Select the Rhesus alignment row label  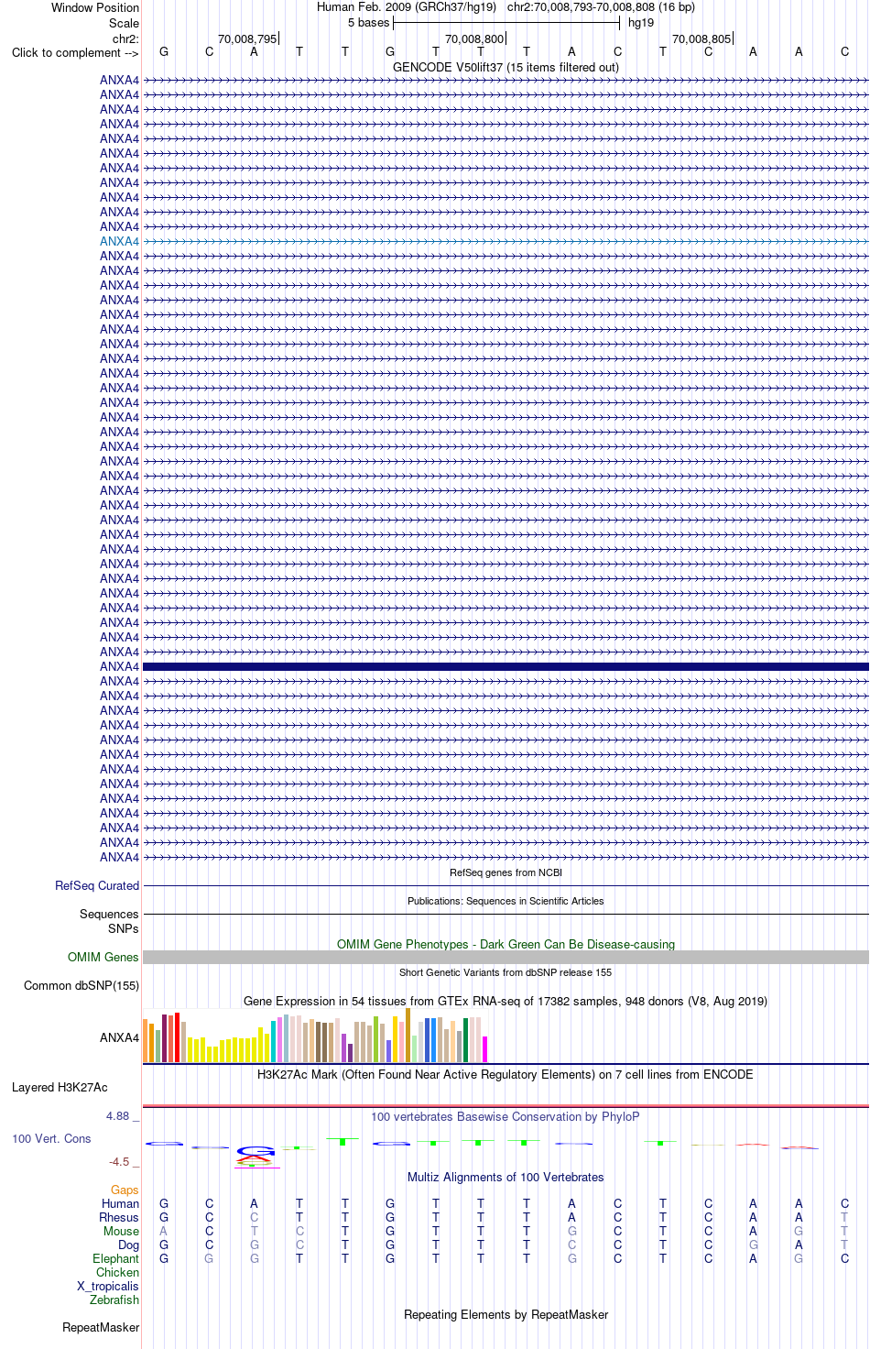click(x=119, y=1217)
